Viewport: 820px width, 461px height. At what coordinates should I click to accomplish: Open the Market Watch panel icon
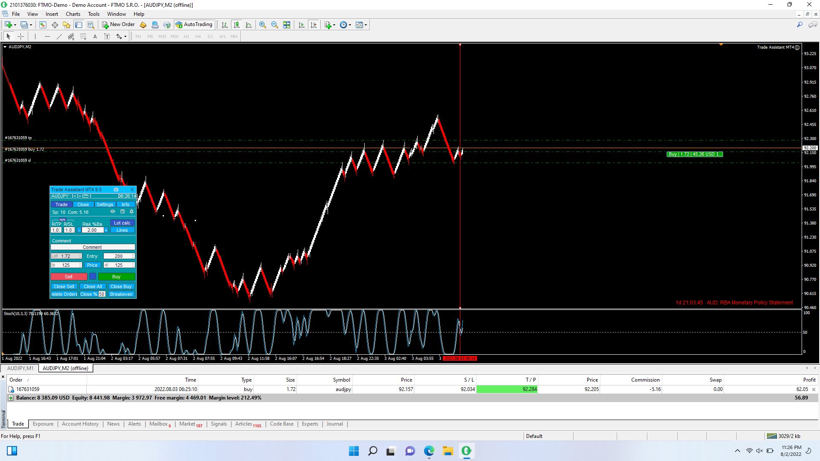(x=42, y=25)
